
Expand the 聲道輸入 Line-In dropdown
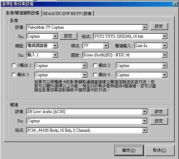[151, 46]
